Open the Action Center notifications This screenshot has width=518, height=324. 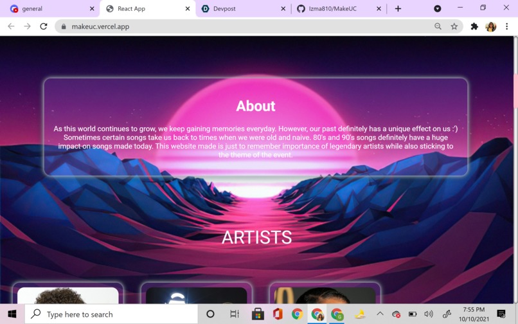[501, 314]
